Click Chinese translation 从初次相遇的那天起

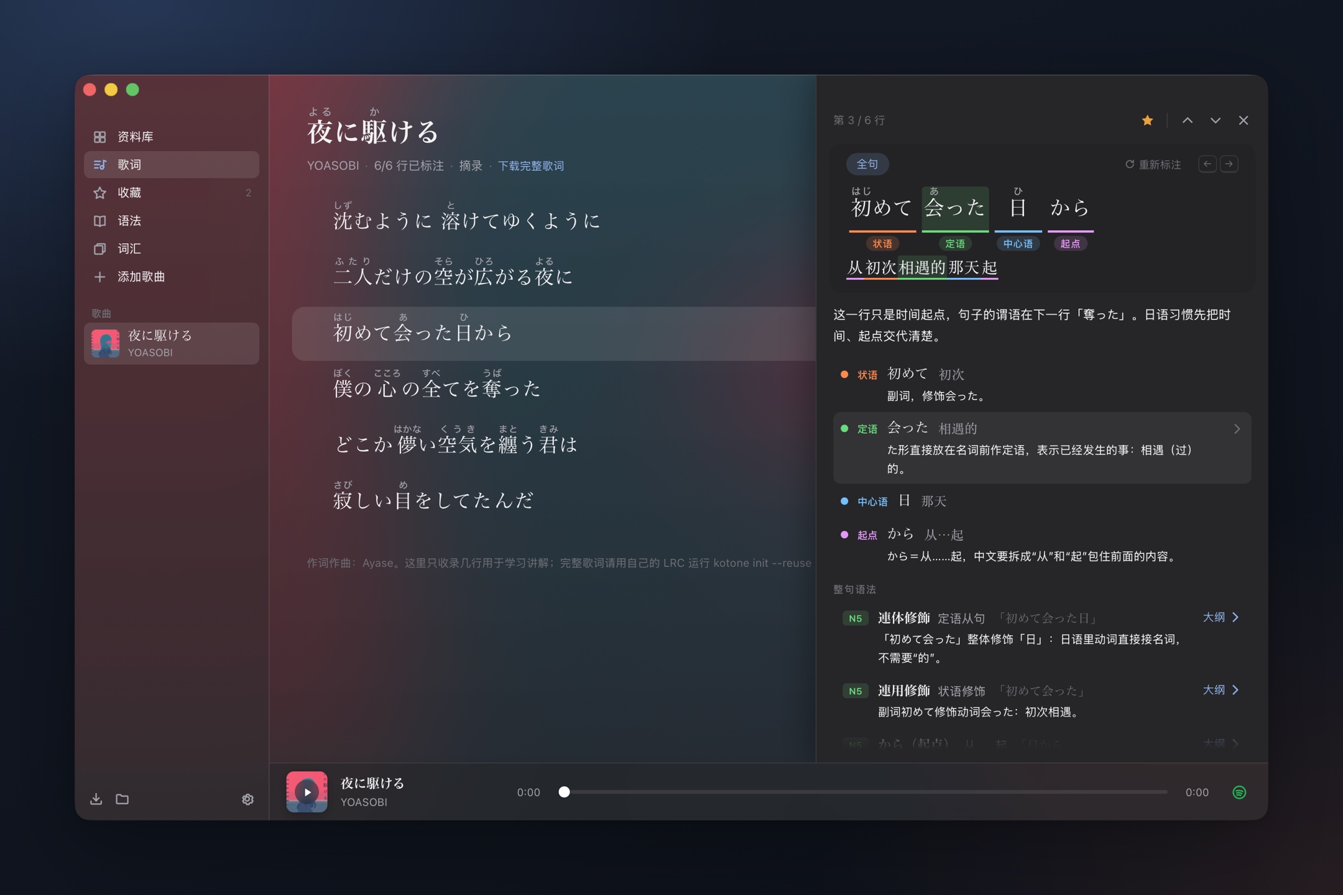(x=922, y=267)
